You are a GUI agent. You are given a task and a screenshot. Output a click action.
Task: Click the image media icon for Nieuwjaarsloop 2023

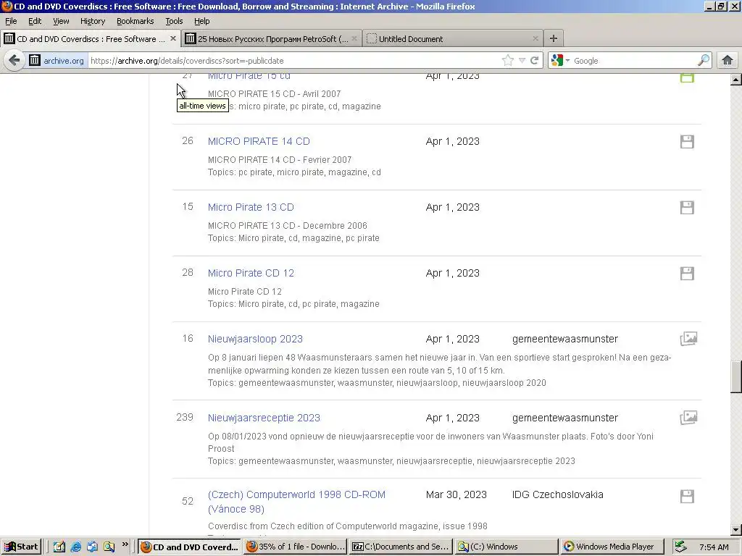point(688,339)
